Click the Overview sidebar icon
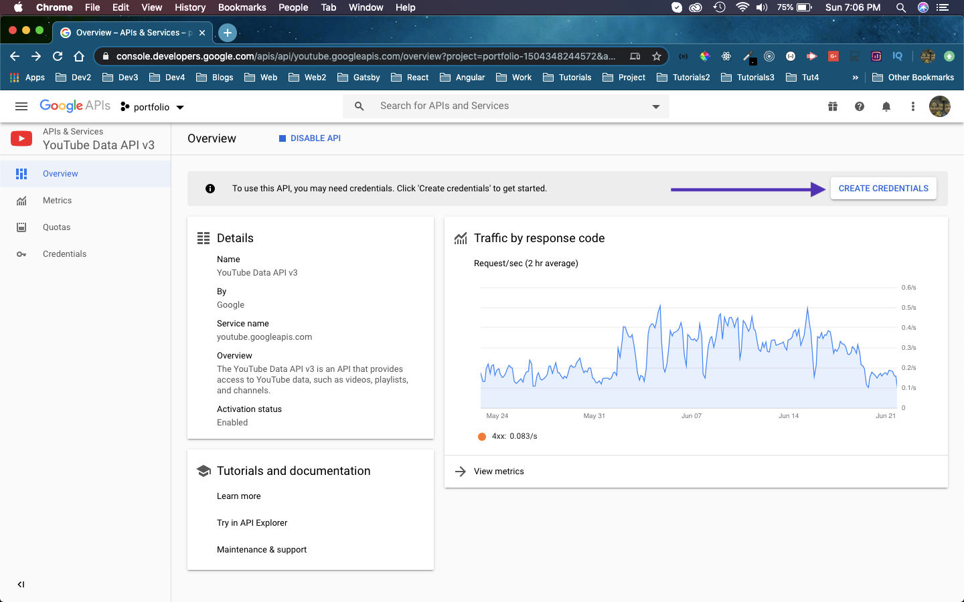 tap(21, 174)
